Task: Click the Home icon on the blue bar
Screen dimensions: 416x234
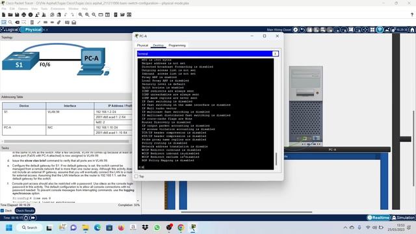Action: pyautogui.click(x=412, y=30)
